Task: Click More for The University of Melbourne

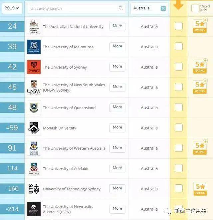Action: (x=117, y=47)
